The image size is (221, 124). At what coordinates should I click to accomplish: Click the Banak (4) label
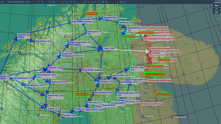[x=88, y=19]
